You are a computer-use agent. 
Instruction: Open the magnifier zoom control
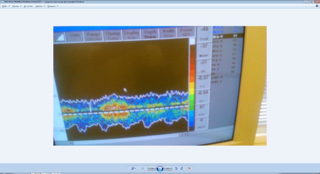(134, 168)
